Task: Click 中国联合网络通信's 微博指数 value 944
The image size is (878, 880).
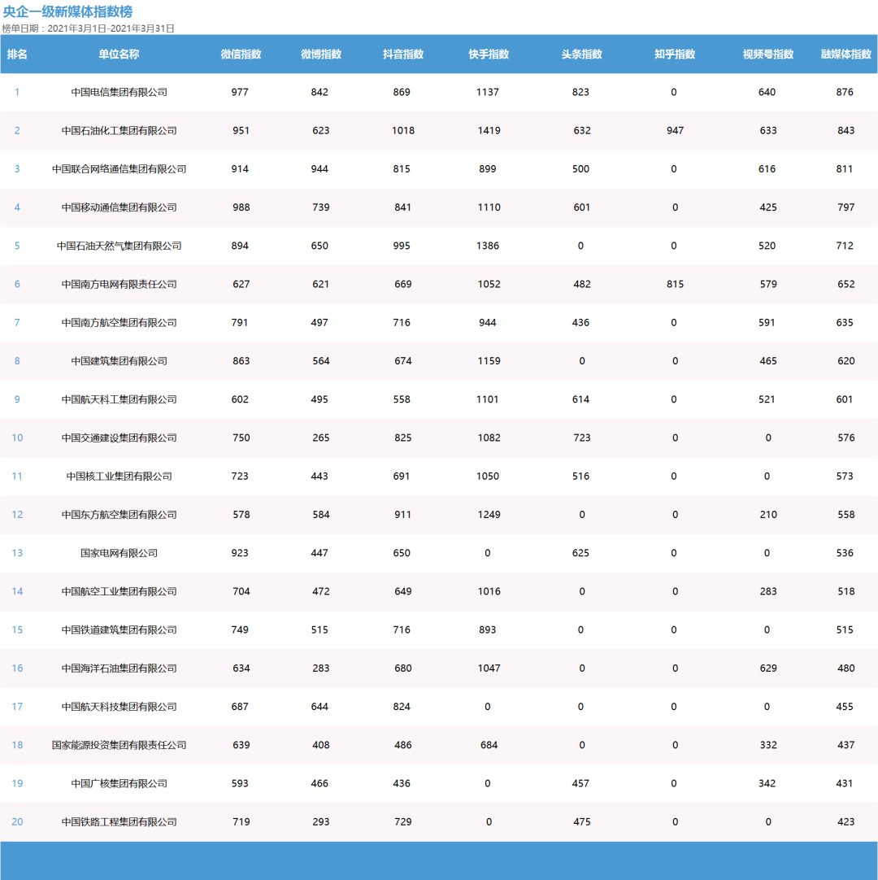Action: [x=319, y=169]
